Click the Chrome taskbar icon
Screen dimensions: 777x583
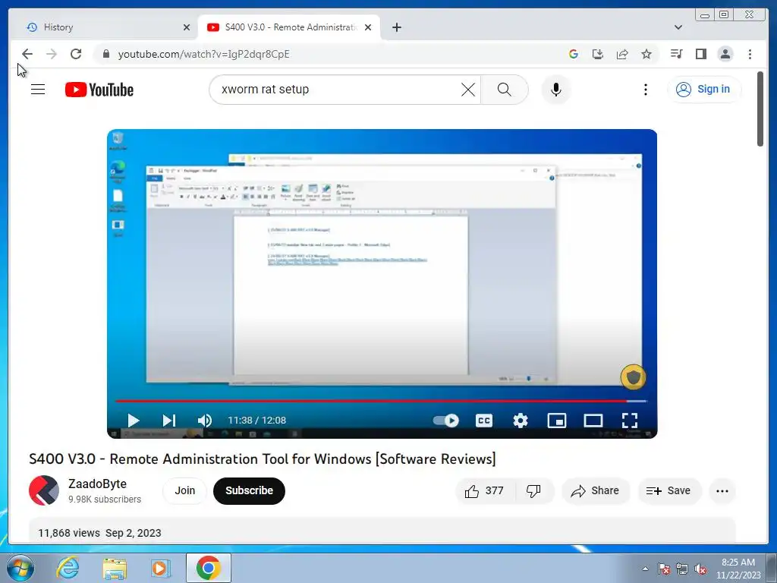pos(208,568)
